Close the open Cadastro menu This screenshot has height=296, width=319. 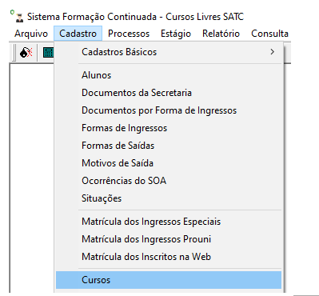tap(78, 34)
